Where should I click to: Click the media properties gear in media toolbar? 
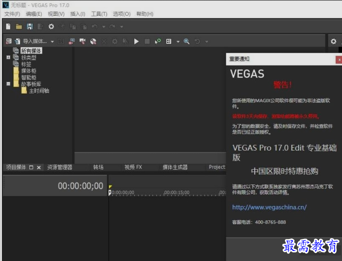coord(115,41)
